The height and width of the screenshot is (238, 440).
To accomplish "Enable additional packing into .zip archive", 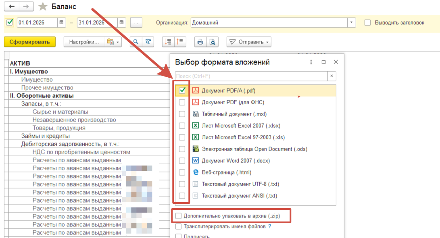I will [179, 216].
